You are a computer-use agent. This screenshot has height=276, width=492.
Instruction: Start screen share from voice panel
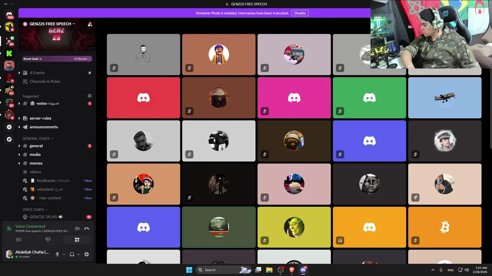coord(48,240)
